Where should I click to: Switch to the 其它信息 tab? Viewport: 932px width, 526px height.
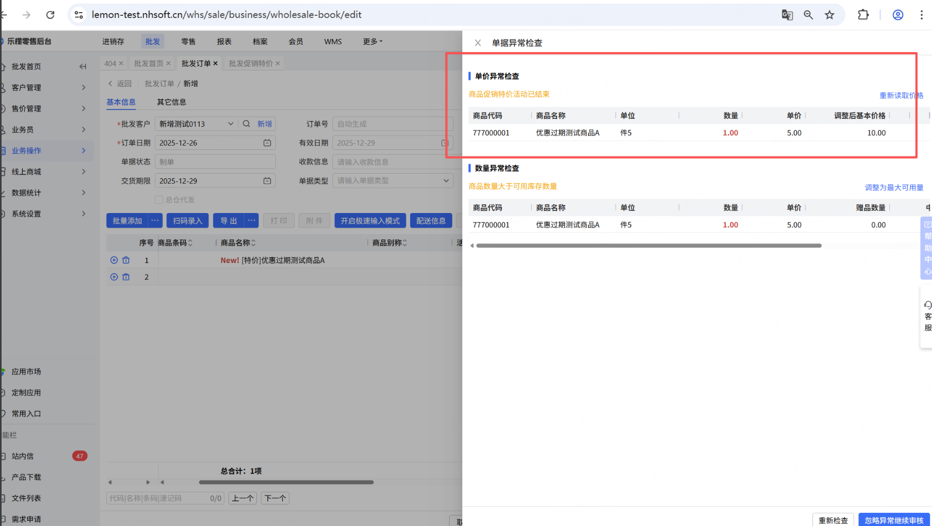coord(172,102)
